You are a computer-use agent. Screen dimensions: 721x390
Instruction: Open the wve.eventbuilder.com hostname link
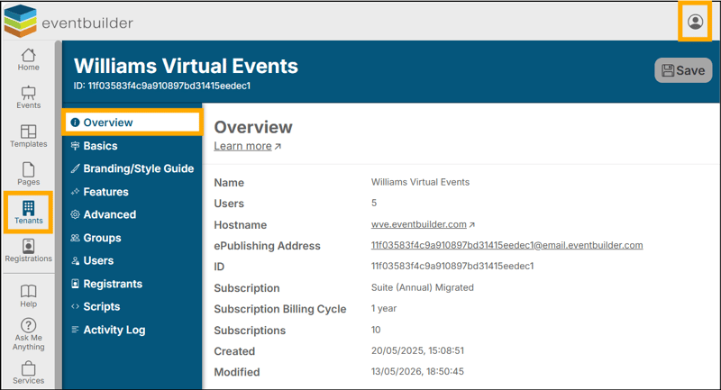[423, 224]
